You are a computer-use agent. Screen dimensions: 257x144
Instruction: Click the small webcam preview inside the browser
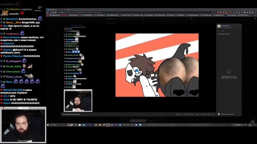coord(78,100)
